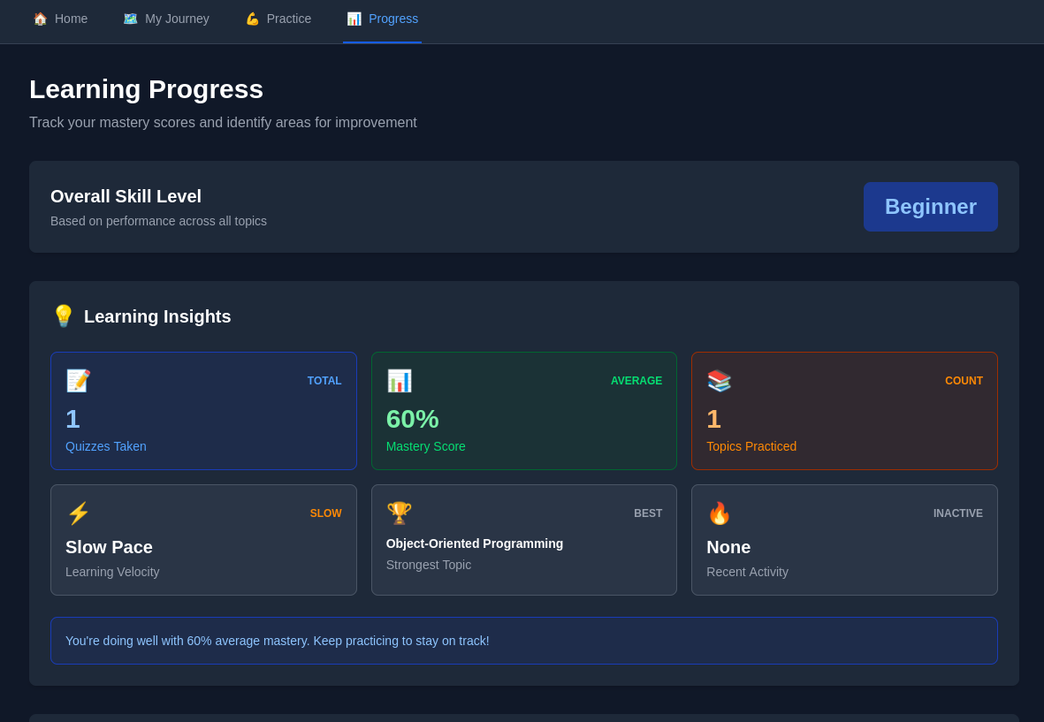
Task: Click the house icon in navigation bar
Action: click(40, 19)
